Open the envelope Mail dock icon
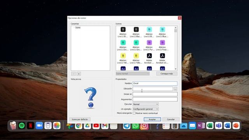 pos(192,126)
